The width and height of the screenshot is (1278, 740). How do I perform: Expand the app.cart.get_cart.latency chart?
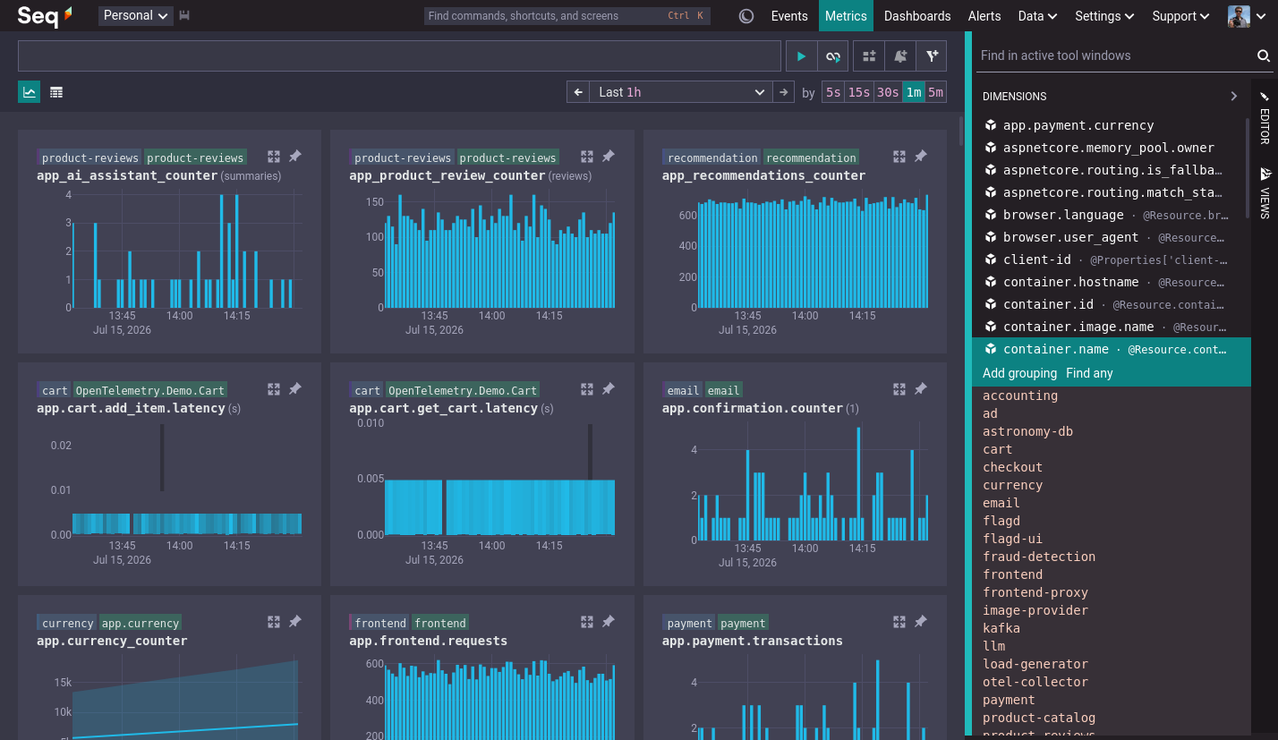(587, 389)
